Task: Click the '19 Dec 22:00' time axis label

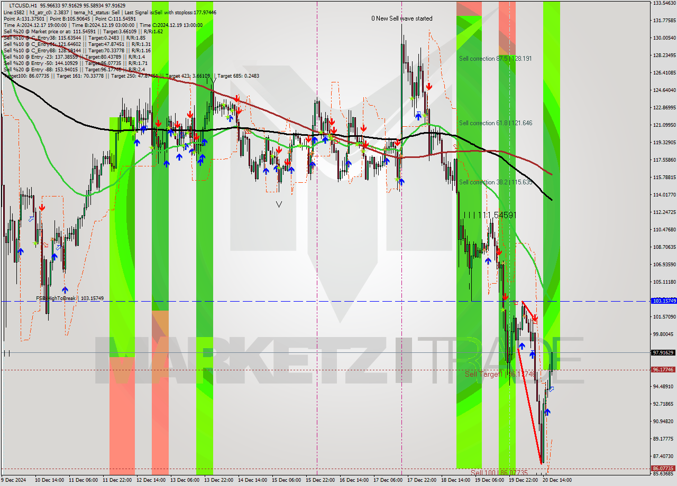Action: click(525, 480)
